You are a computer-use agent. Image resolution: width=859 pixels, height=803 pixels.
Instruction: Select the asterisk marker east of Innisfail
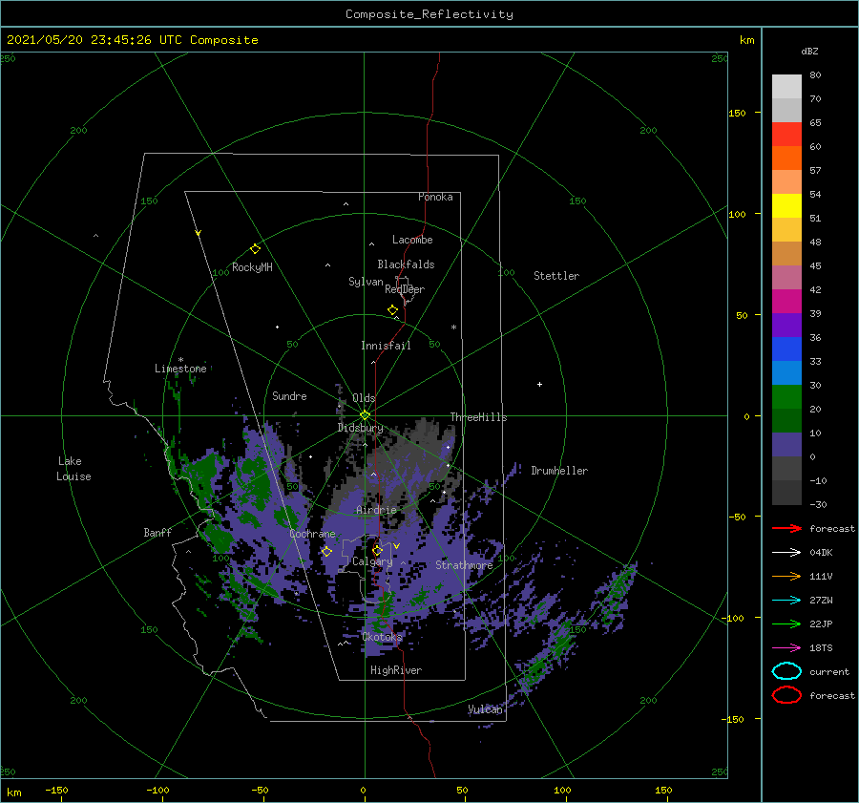pos(453,328)
